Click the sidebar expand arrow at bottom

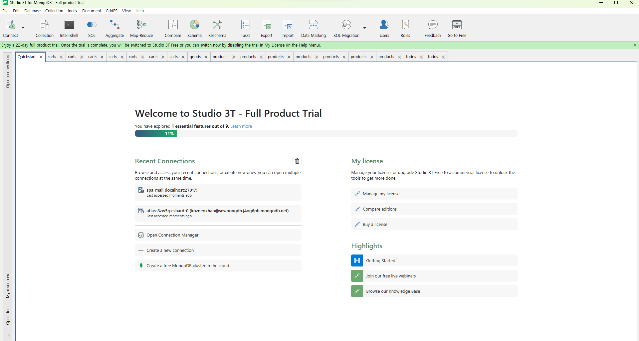pos(7,335)
